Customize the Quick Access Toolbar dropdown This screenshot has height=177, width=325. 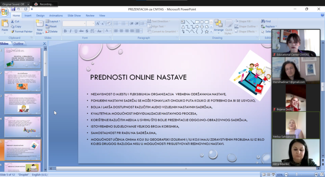click(x=32, y=9)
